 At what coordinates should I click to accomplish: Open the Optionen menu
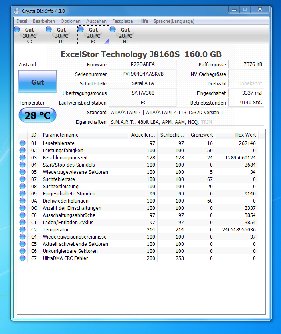click(71, 21)
